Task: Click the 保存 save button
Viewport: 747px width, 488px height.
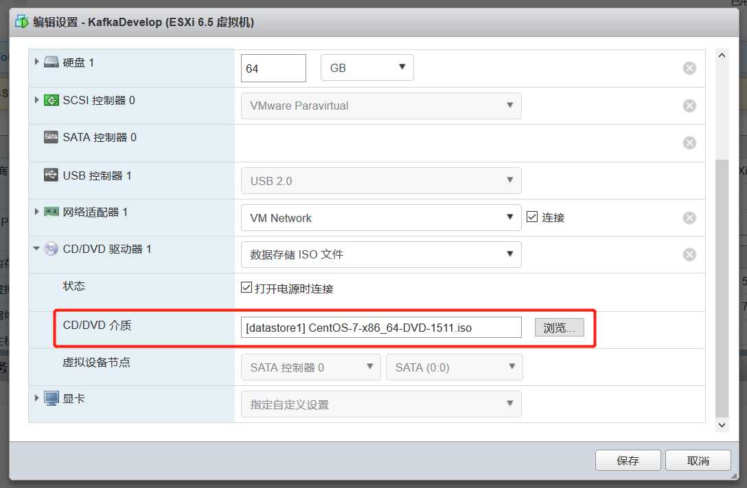Action: 628,460
